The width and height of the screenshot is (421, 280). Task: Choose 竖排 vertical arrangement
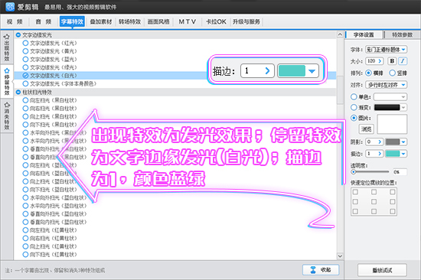click(398, 73)
